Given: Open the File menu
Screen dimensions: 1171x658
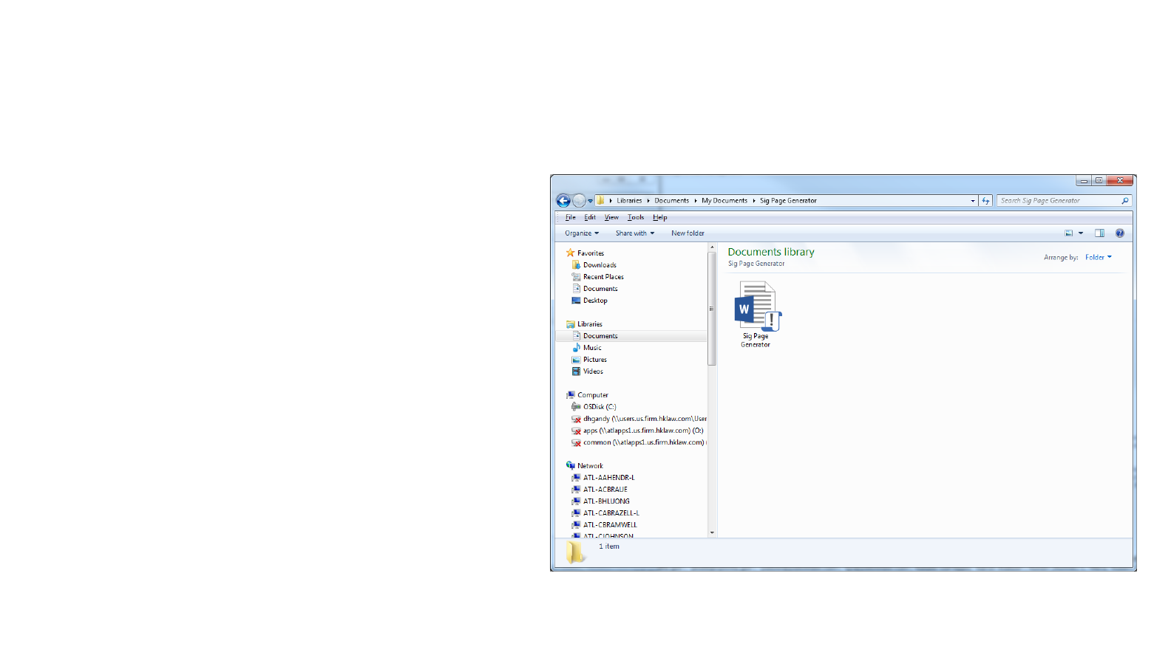Looking at the screenshot, I should point(570,218).
